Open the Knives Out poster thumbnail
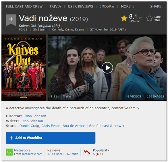Viewport: 168px width, 162px height. [x=24, y=68]
